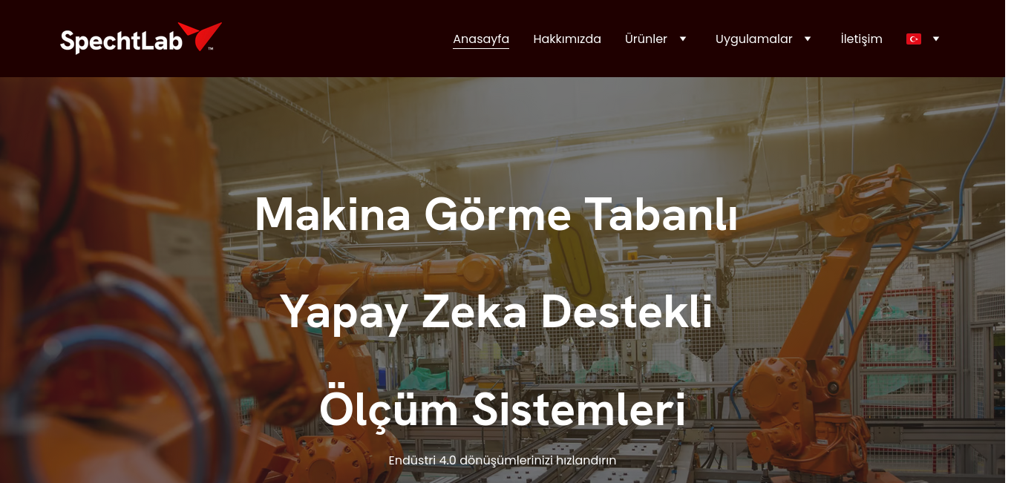Screen dimensions: 1014x483
Task: Select the Ürünler menu label
Action: point(646,39)
